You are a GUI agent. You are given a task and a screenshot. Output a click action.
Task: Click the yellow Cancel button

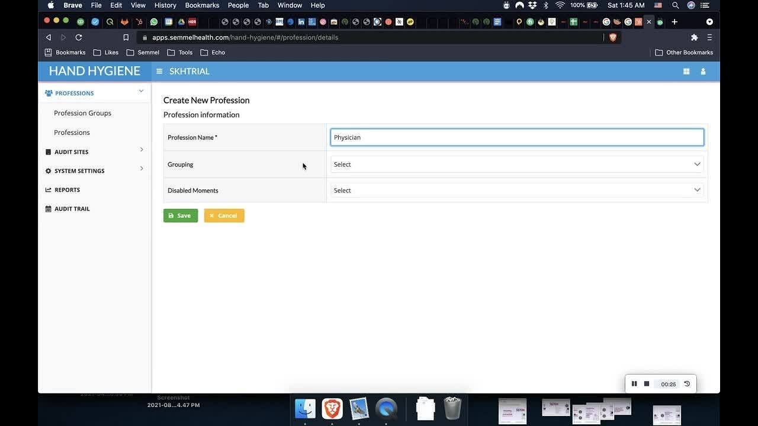(224, 215)
